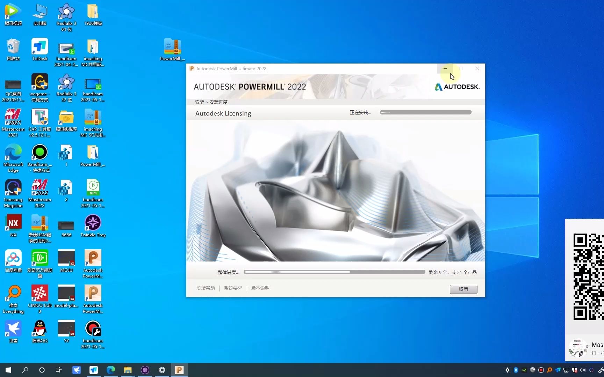The image size is (604, 377).
Task: Open Twinkle Tray taskbar icon
Action: point(145,370)
